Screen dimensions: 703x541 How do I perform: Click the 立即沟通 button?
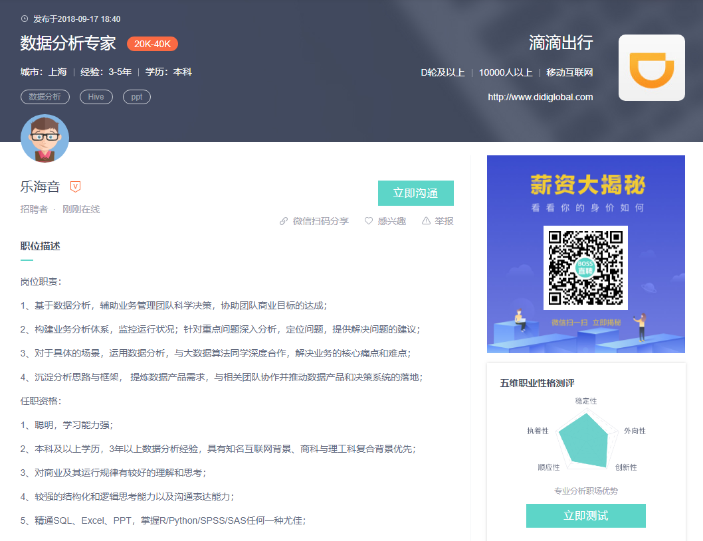(415, 193)
